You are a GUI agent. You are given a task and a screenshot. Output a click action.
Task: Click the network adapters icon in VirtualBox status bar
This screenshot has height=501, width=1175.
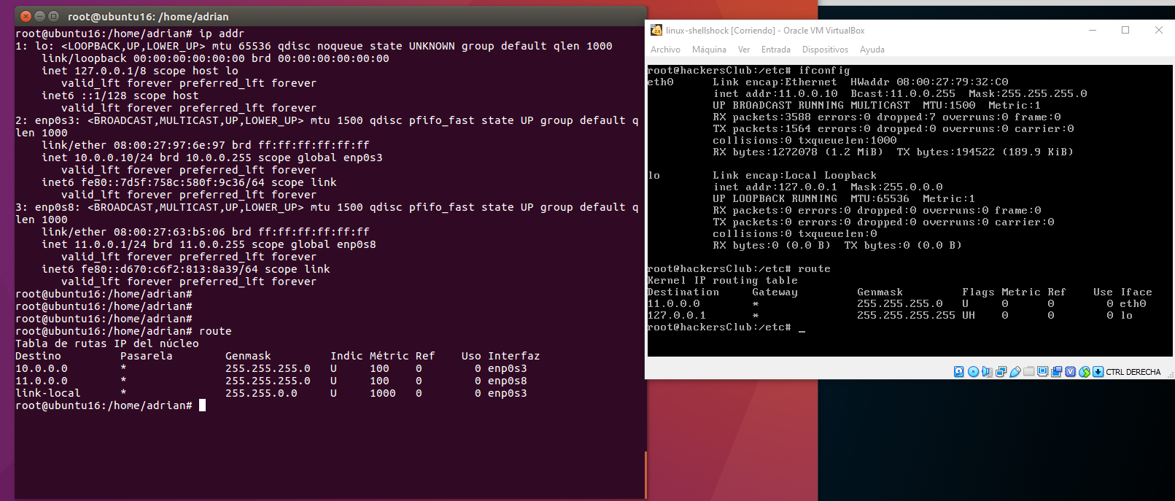(x=1001, y=372)
